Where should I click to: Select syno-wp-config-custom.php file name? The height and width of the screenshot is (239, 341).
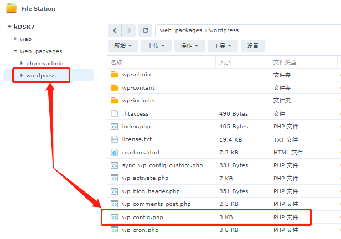coord(162,165)
